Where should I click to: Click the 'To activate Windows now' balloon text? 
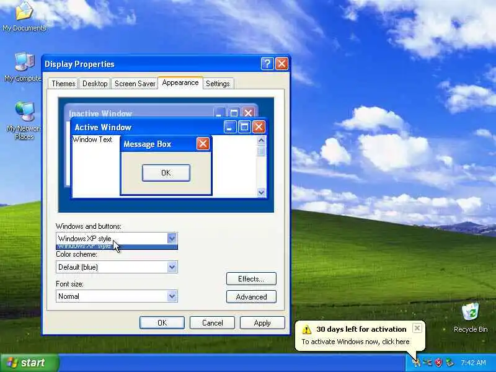pyautogui.click(x=355, y=342)
